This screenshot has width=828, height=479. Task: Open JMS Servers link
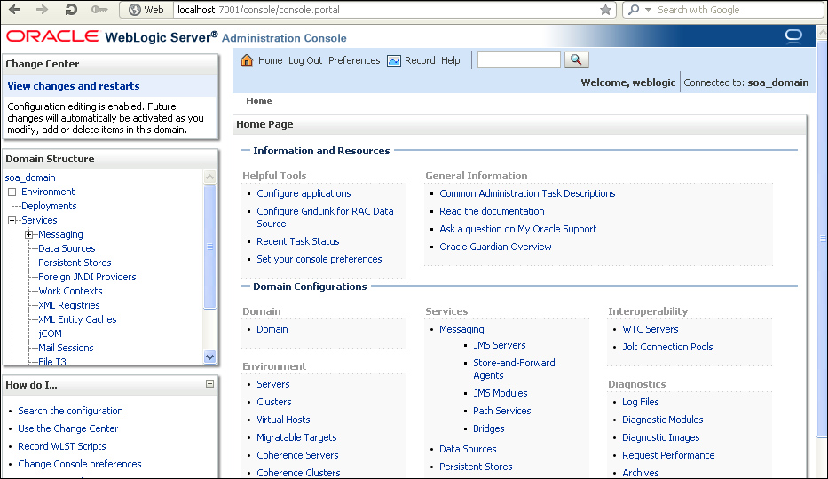499,346
